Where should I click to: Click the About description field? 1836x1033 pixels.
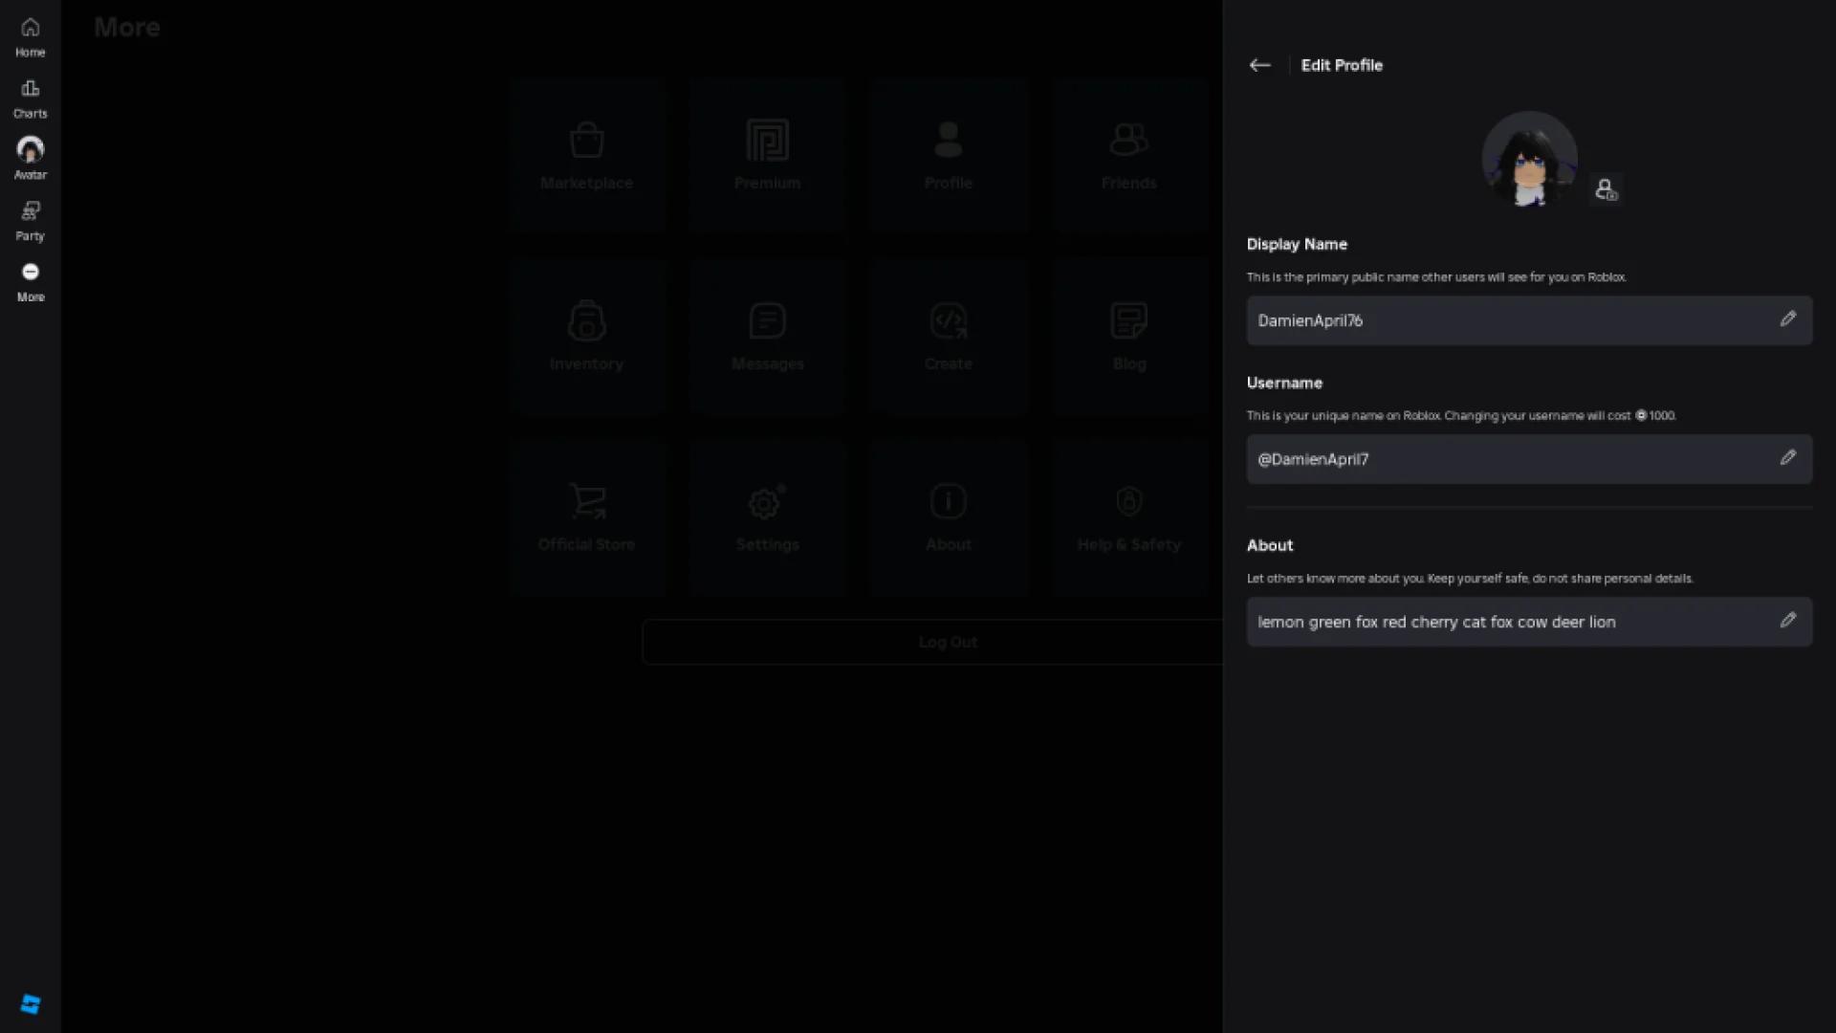(x=1529, y=622)
